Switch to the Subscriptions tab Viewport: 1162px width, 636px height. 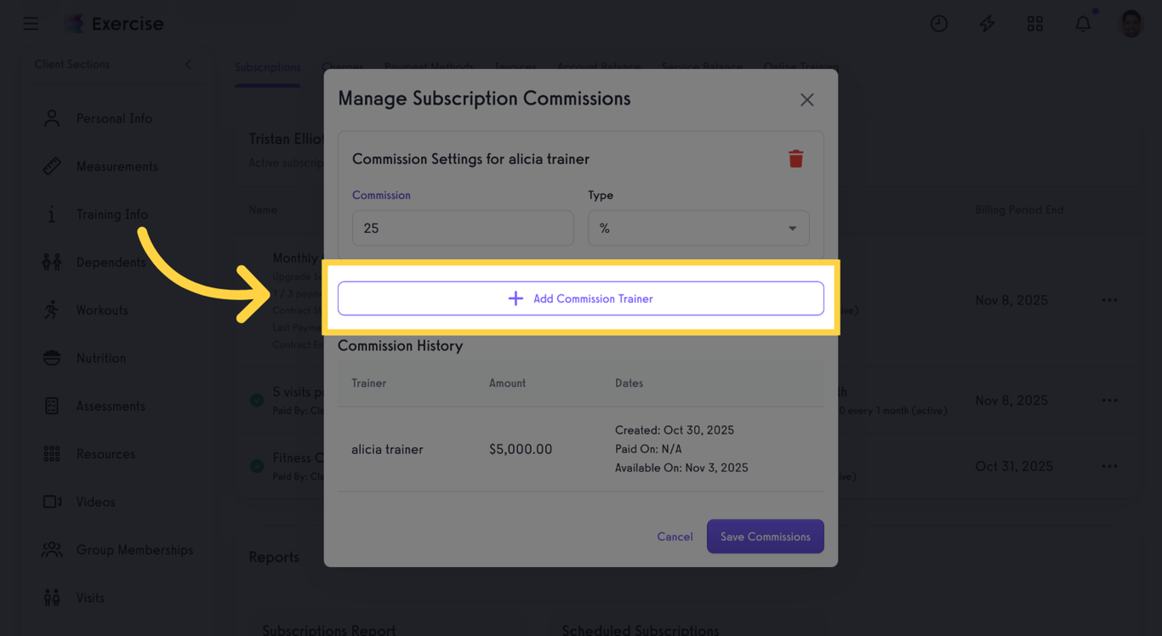click(267, 67)
